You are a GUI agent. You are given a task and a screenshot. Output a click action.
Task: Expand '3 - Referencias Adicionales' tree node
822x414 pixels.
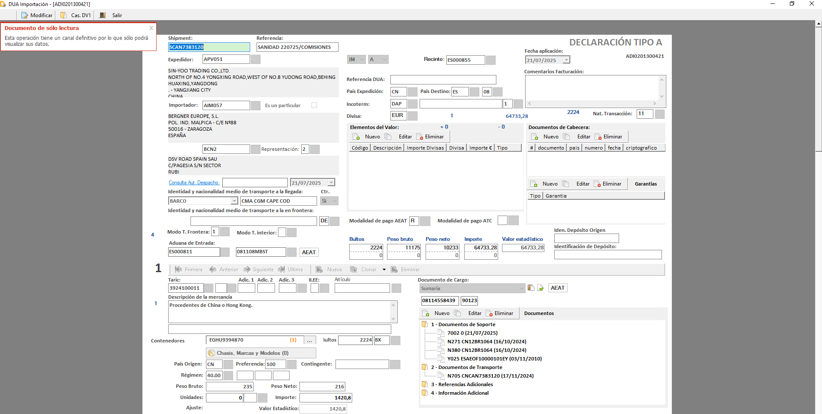[425, 384]
